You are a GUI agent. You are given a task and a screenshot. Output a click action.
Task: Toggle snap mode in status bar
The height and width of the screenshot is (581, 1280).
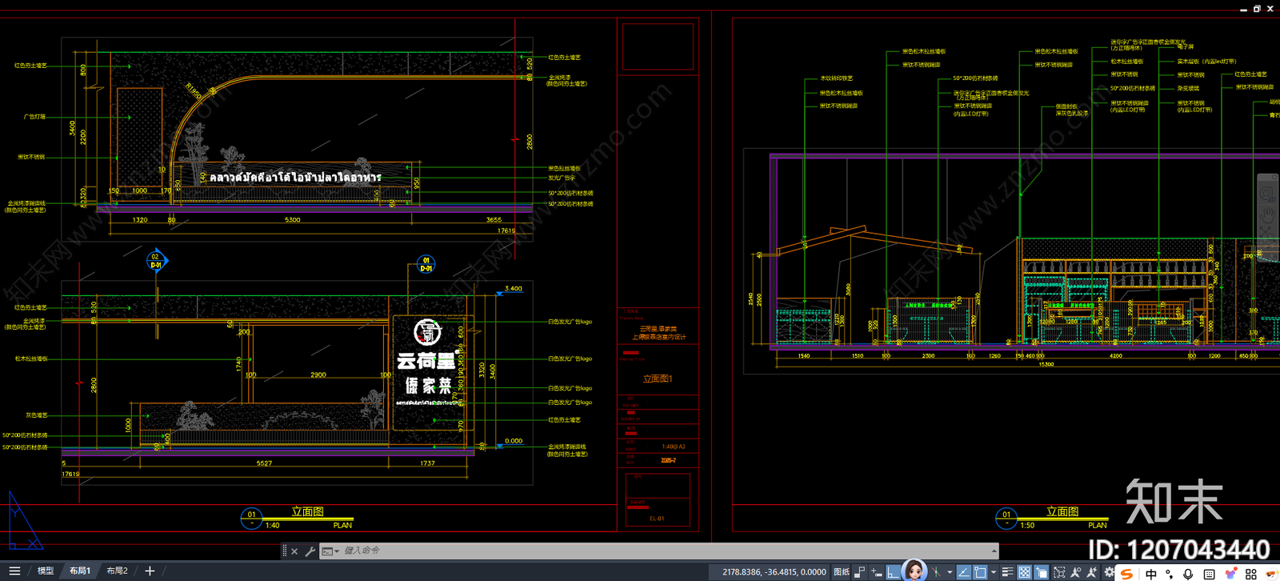point(876,572)
